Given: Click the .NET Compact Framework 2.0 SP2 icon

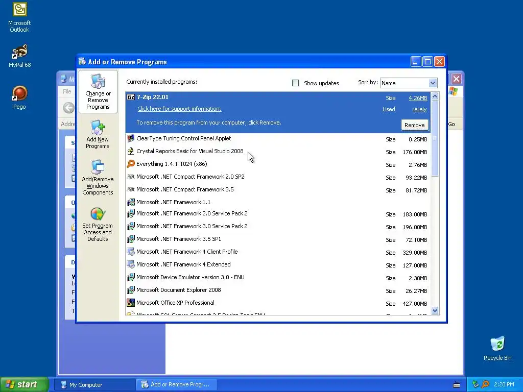Looking at the screenshot, I should [131, 176].
